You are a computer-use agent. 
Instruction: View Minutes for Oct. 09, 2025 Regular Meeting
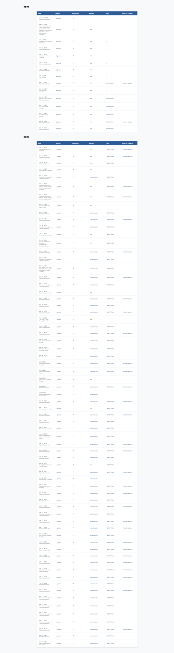point(94,252)
